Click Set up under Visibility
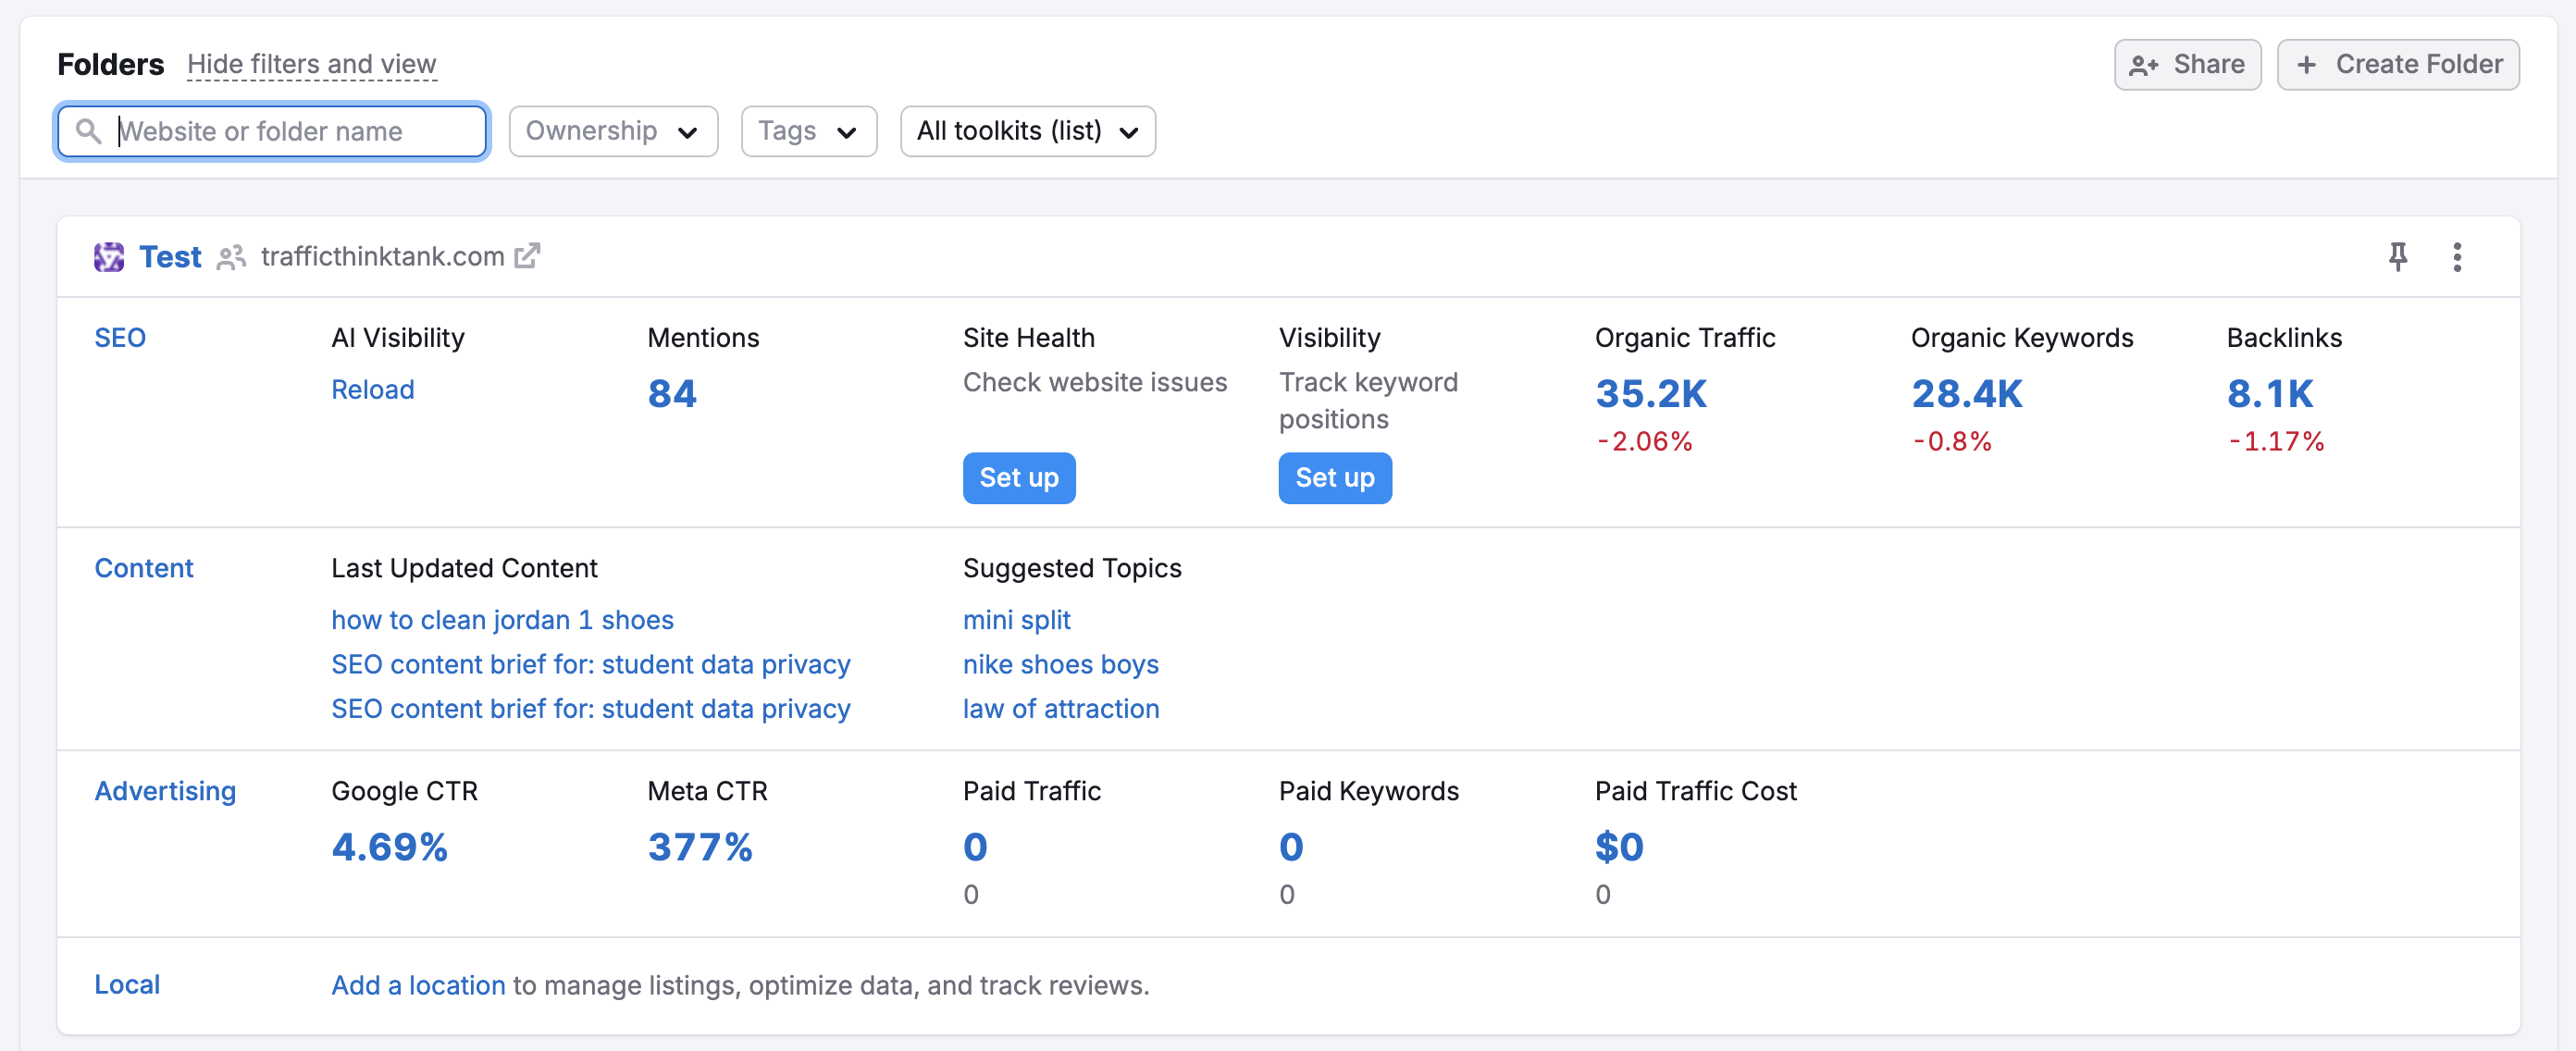Screen dimensions: 2576x1051 click(1334, 478)
